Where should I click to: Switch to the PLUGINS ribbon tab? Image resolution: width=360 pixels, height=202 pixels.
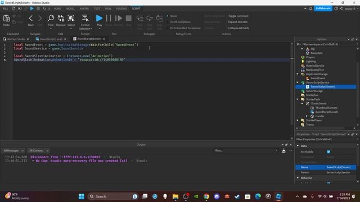(x=121, y=8)
